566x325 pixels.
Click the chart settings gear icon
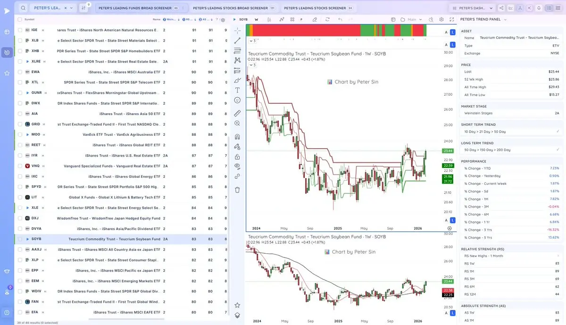click(441, 19)
